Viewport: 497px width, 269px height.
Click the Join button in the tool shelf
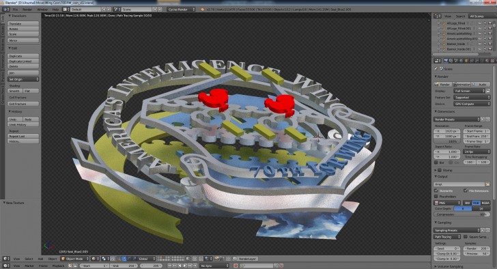pyautogui.click(x=23, y=73)
